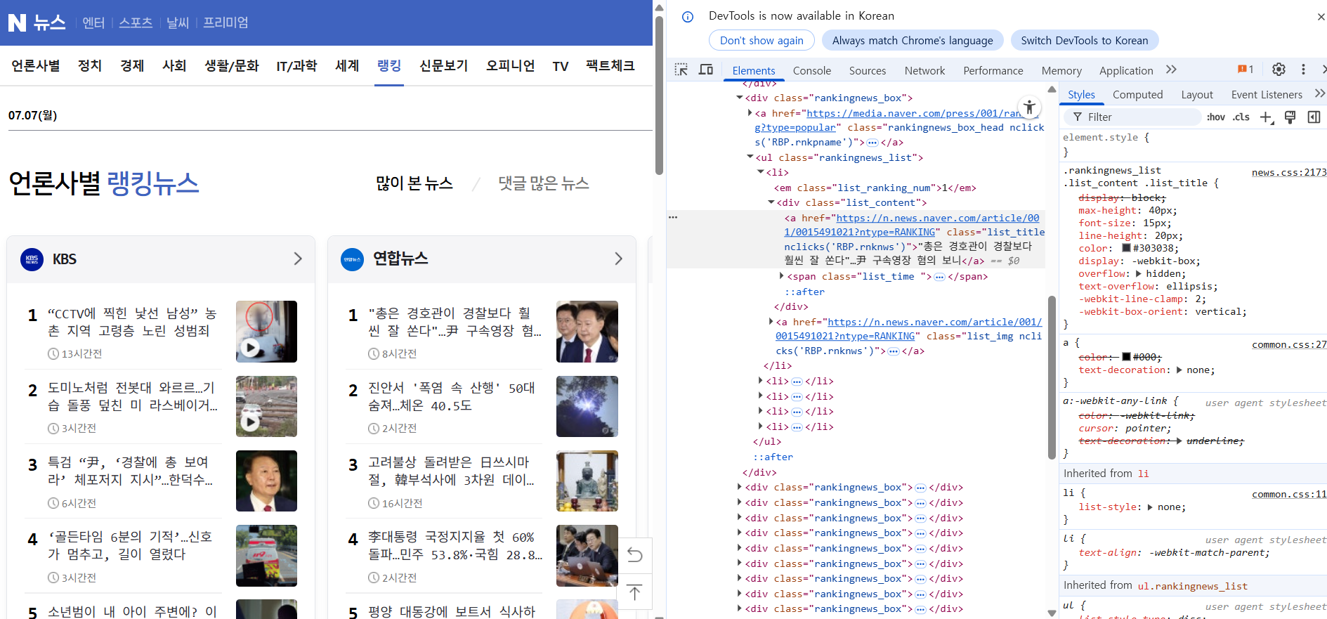This screenshot has width=1327, height=619.
Task: Toggle the .cls element classes button
Action: 1241,117
